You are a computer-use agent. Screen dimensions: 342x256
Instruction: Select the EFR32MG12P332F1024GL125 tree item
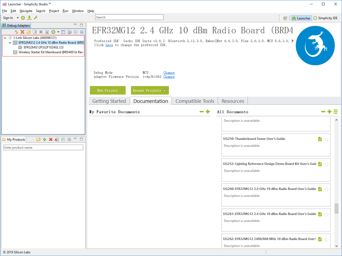43,47
